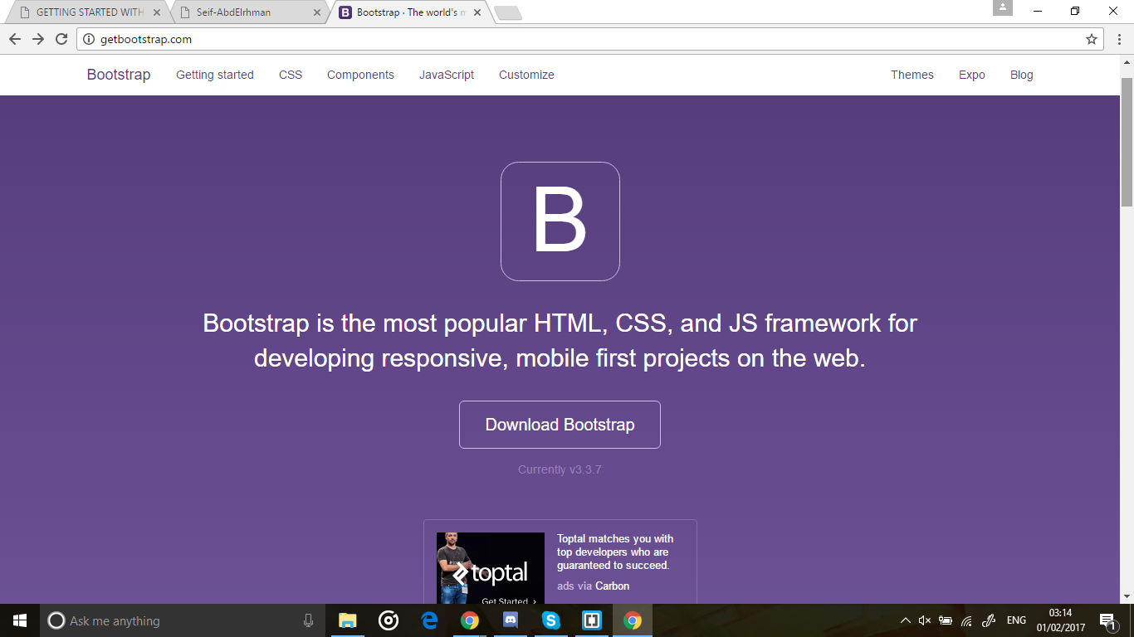Click the browser forward arrow
Viewport: 1134px width, 637px height.
click(38, 39)
